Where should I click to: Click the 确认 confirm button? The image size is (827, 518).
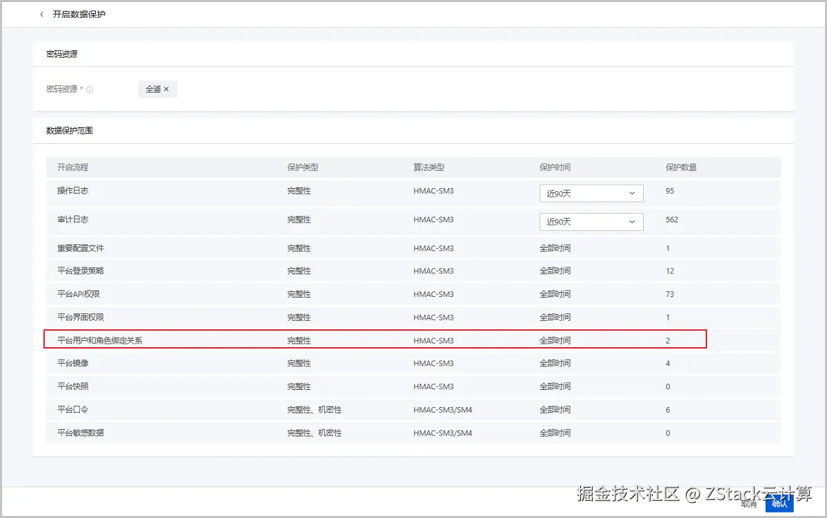[779, 504]
